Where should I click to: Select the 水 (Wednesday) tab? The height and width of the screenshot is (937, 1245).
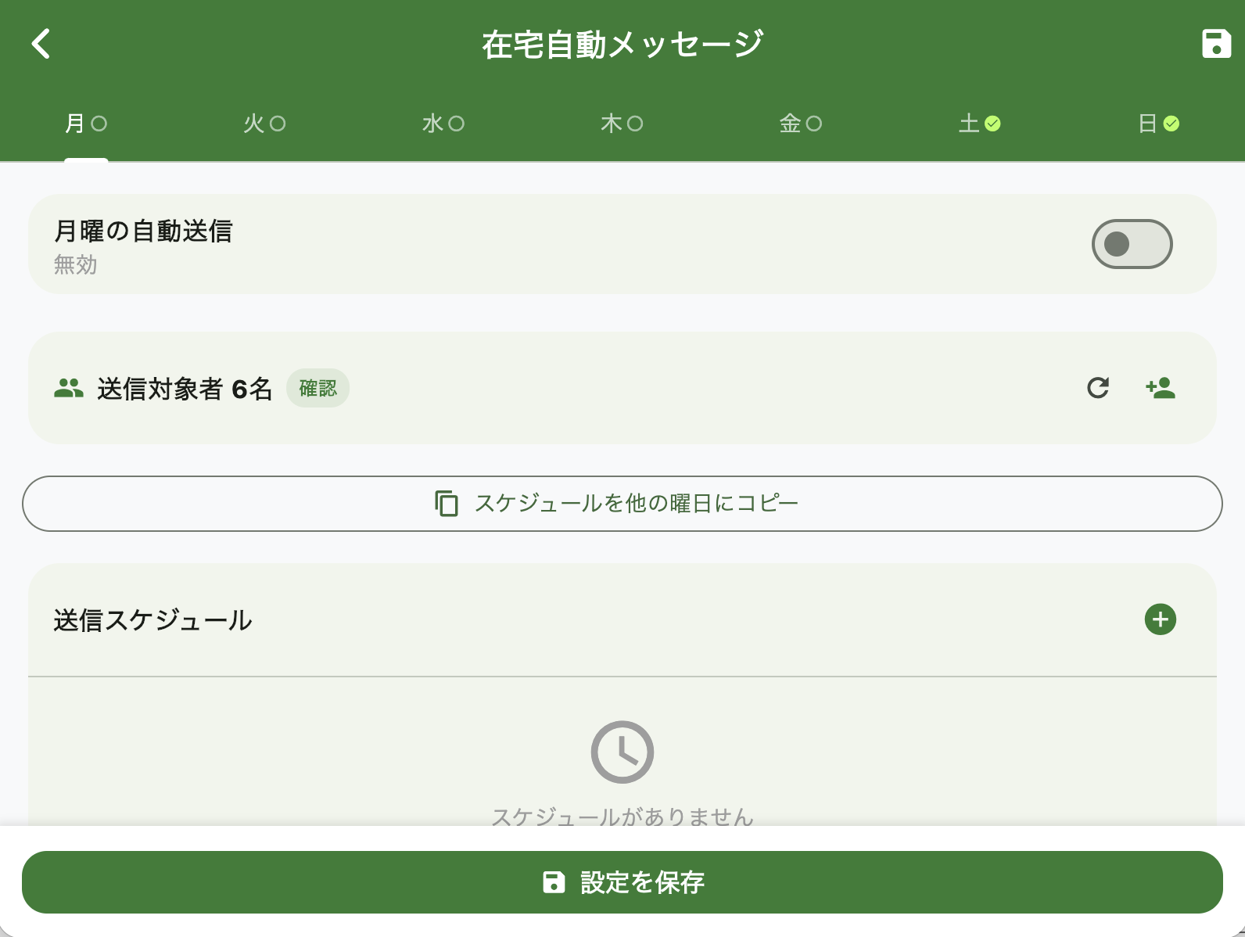(443, 123)
